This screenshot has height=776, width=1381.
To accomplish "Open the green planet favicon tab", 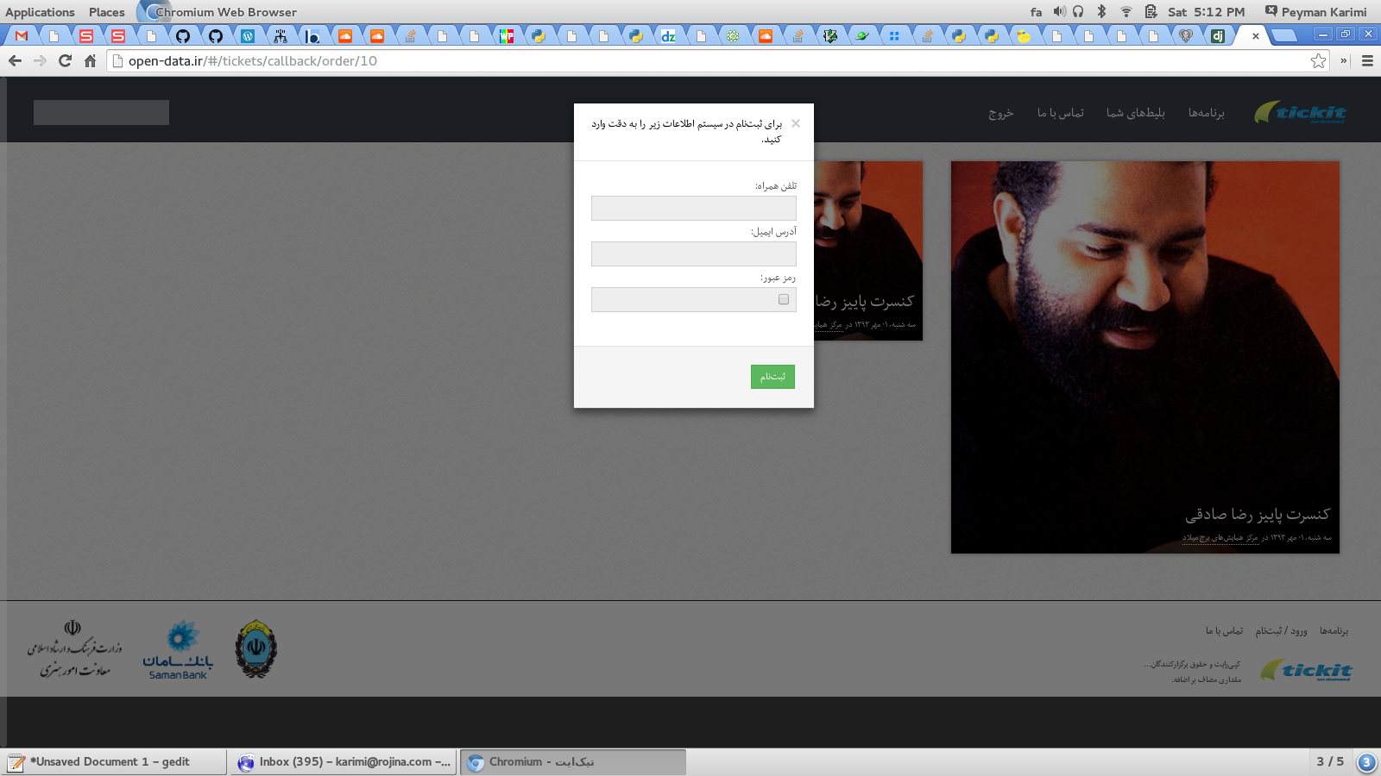I will pos(862,36).
